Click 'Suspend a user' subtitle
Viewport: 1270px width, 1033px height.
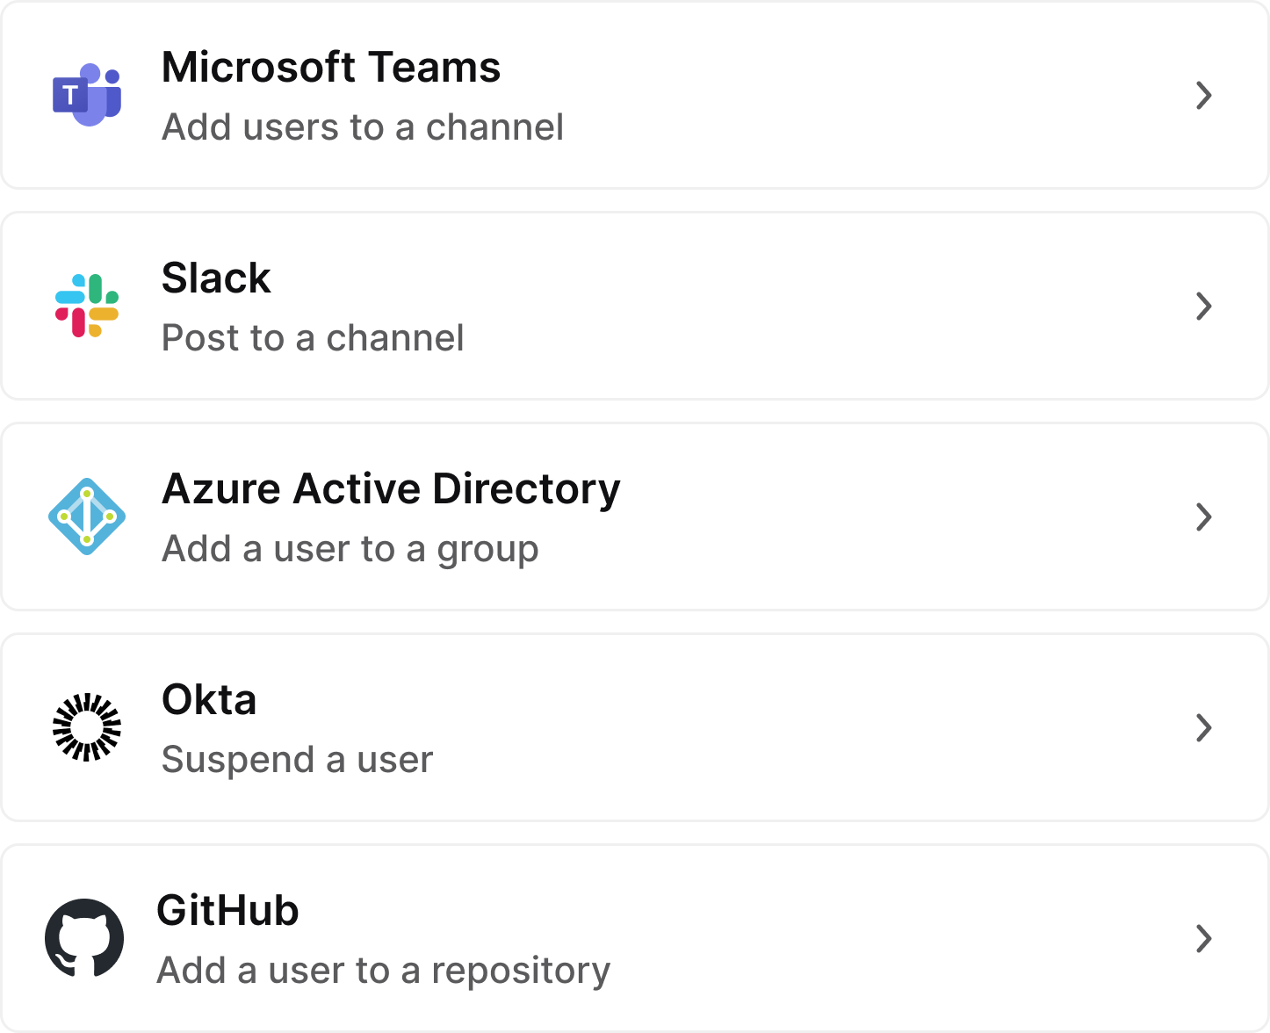(297, 759)
